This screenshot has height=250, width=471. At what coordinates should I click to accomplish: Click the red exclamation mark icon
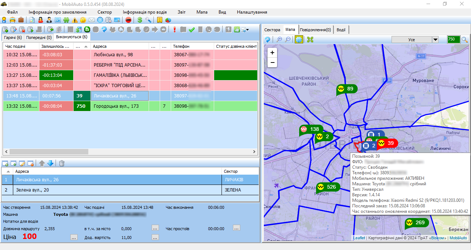pos(174,30)
